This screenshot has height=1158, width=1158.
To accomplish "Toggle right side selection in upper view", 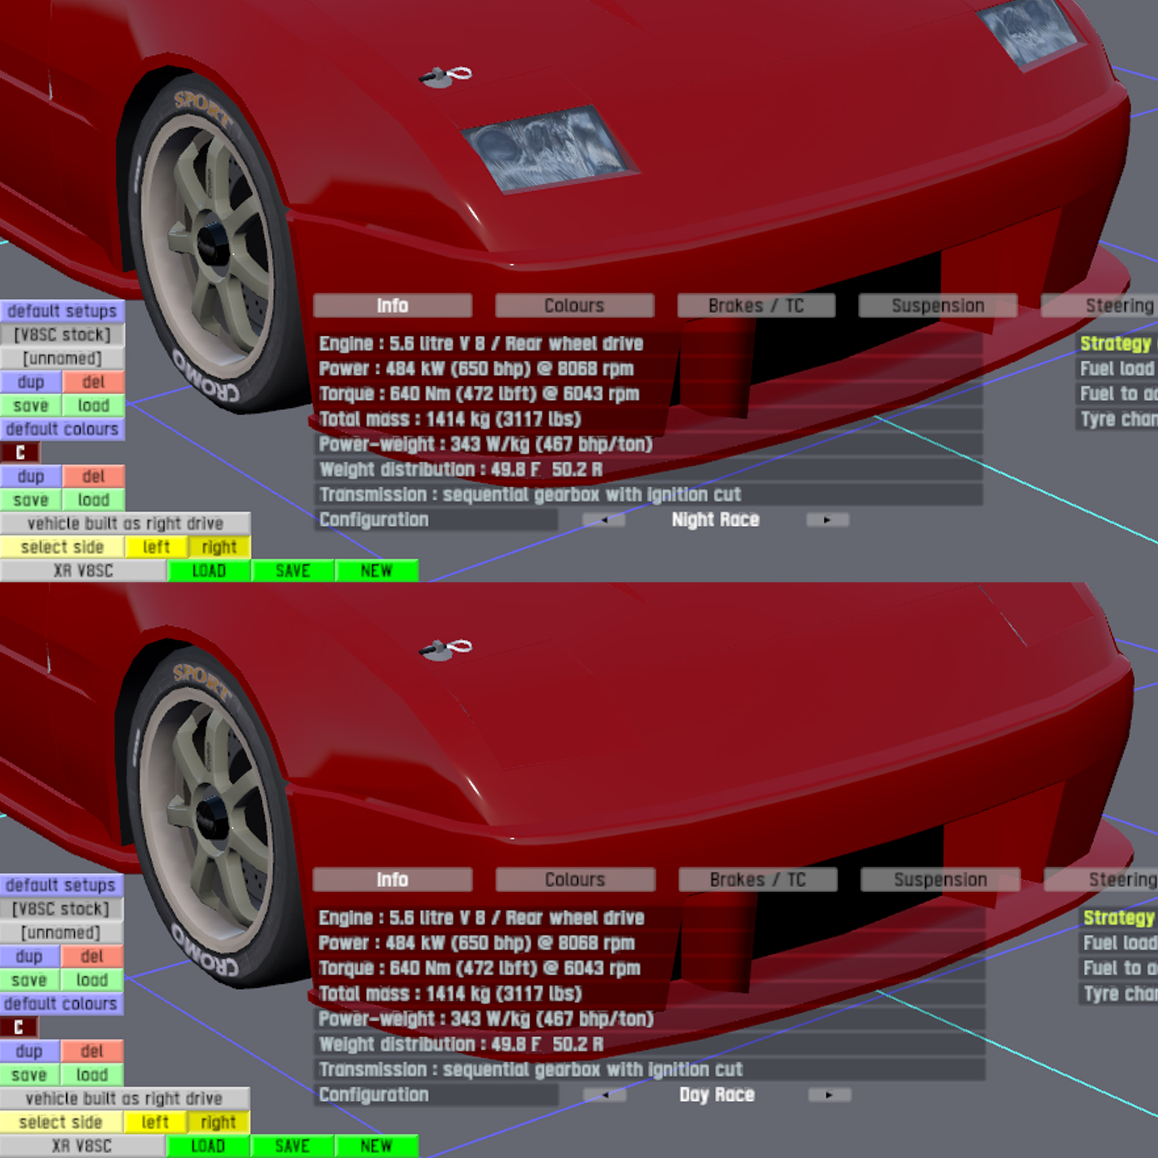I will (x=219, y=547).
